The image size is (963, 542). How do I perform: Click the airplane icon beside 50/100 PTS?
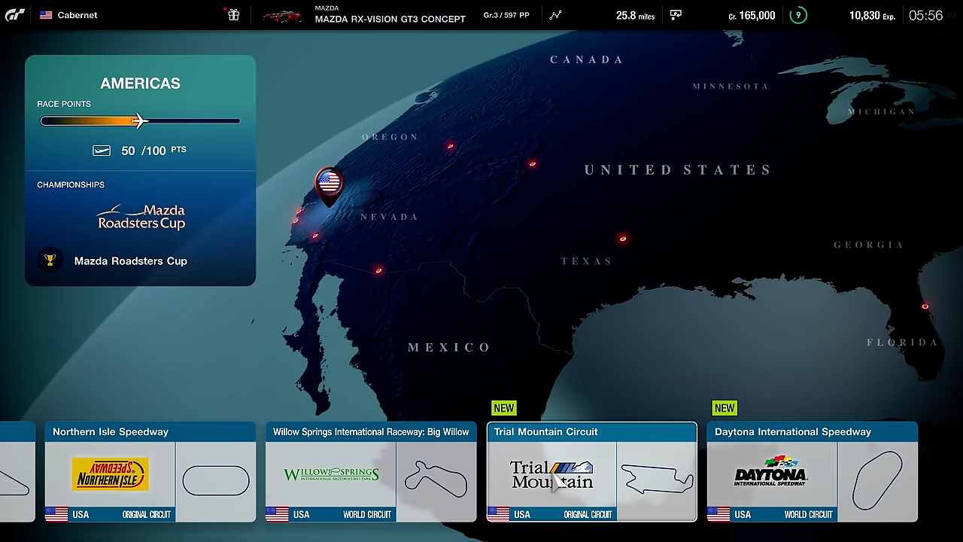point(102,151)
